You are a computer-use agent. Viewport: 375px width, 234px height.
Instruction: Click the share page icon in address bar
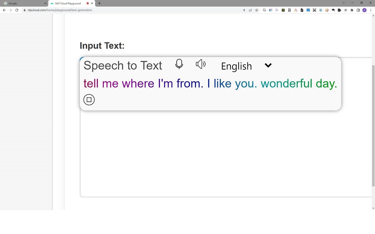click(250, 10)
